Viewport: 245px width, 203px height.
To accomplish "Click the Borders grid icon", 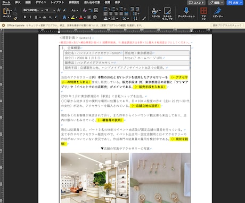I will (113, 18).
